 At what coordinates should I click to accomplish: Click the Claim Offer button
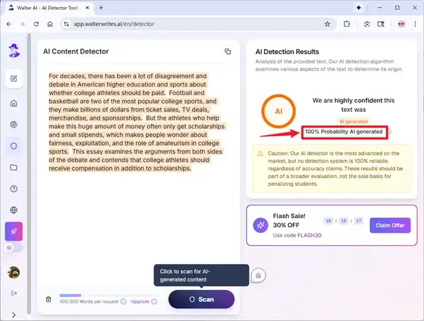(x=389, y=225)
